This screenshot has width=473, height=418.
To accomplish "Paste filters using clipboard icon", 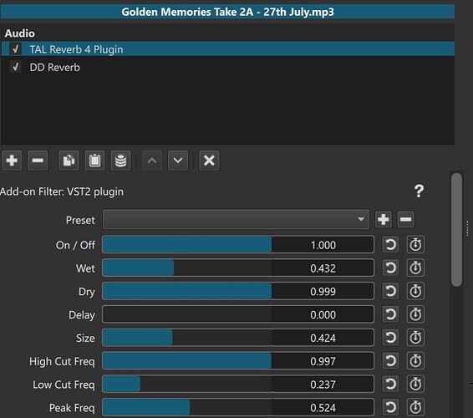I will 94,161.
